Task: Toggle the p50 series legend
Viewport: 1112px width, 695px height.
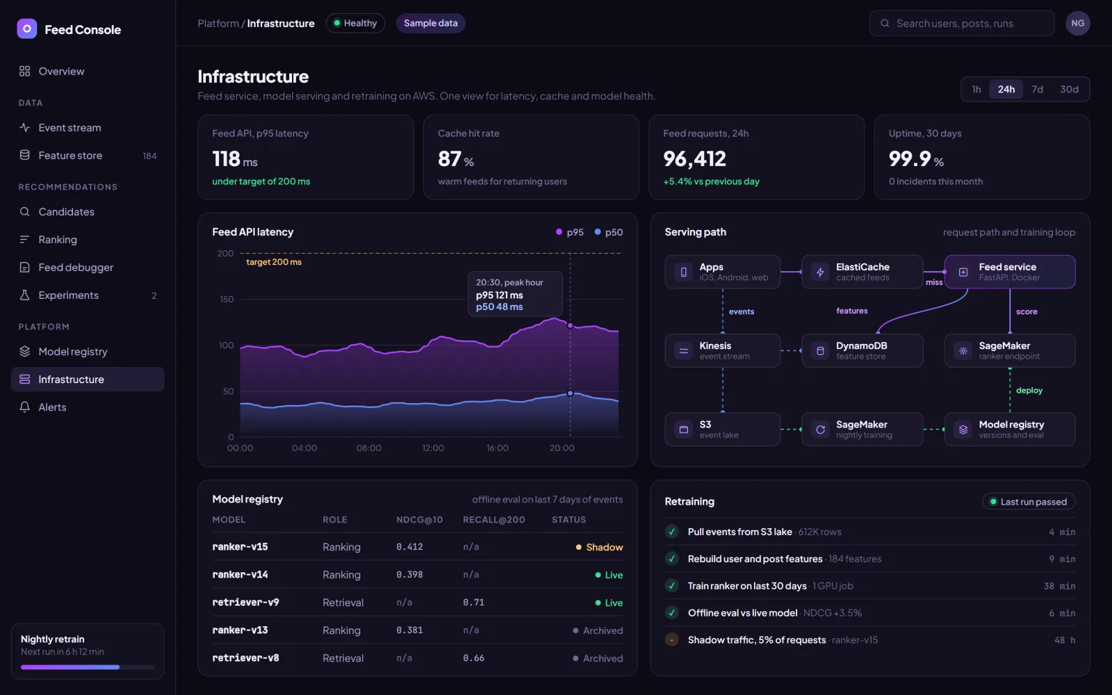Action: tap(608, 232)
